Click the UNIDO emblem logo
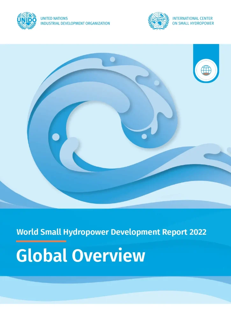The height and width of the screenshot is (327, 231). [x=27, y=21]
